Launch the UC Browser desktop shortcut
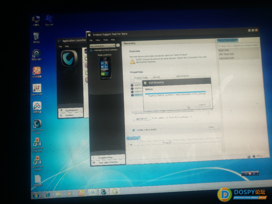This screenshot has width=272, height=204. click(x=37, y=72)
